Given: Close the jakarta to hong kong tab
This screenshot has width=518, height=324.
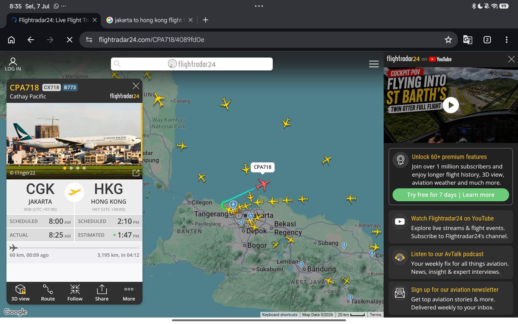Looking at the screenshot, I should pos(190,20).
